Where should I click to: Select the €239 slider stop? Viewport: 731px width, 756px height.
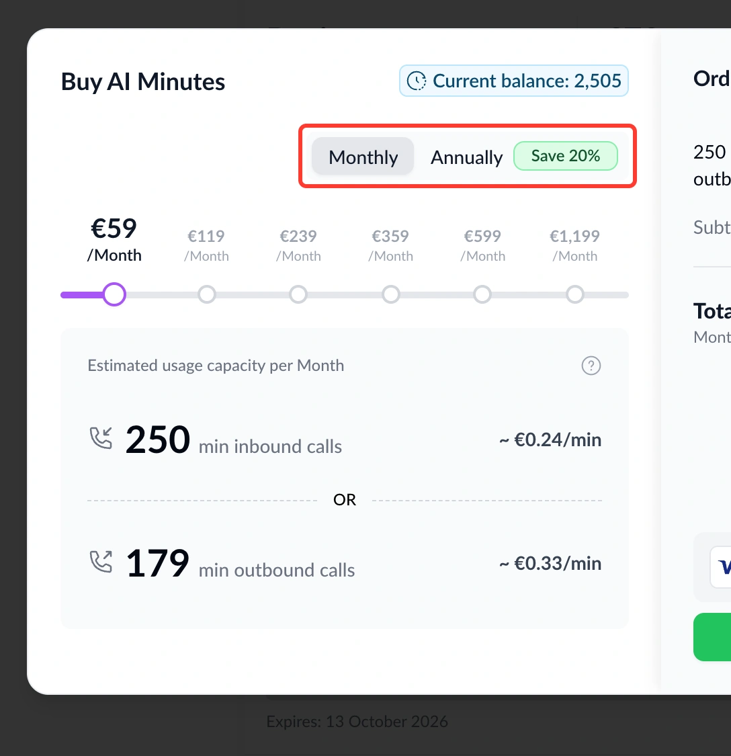tap(298, 294)
